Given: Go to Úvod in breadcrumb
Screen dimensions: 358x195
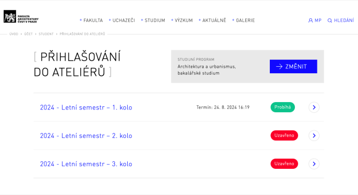Looking at the screenshot, I should [x=14, y=34].
